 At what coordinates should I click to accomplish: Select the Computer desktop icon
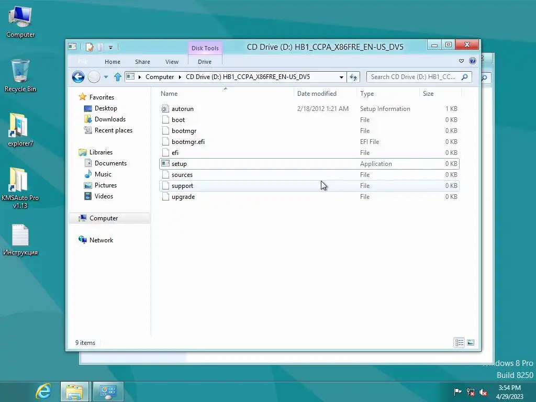click(x=20, y=22)
